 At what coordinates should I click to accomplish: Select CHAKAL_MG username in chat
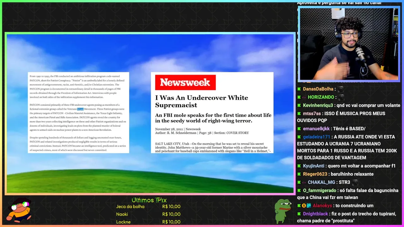pyautogui.click(x=321, y=182)
